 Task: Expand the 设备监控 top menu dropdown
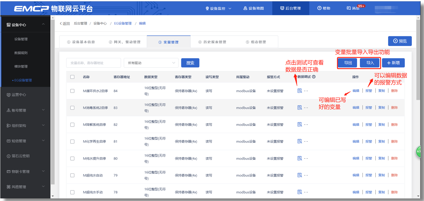point(218,8)
